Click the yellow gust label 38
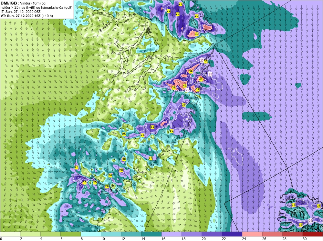Viewport: 323px width, 241px height. tap(191, 71)
